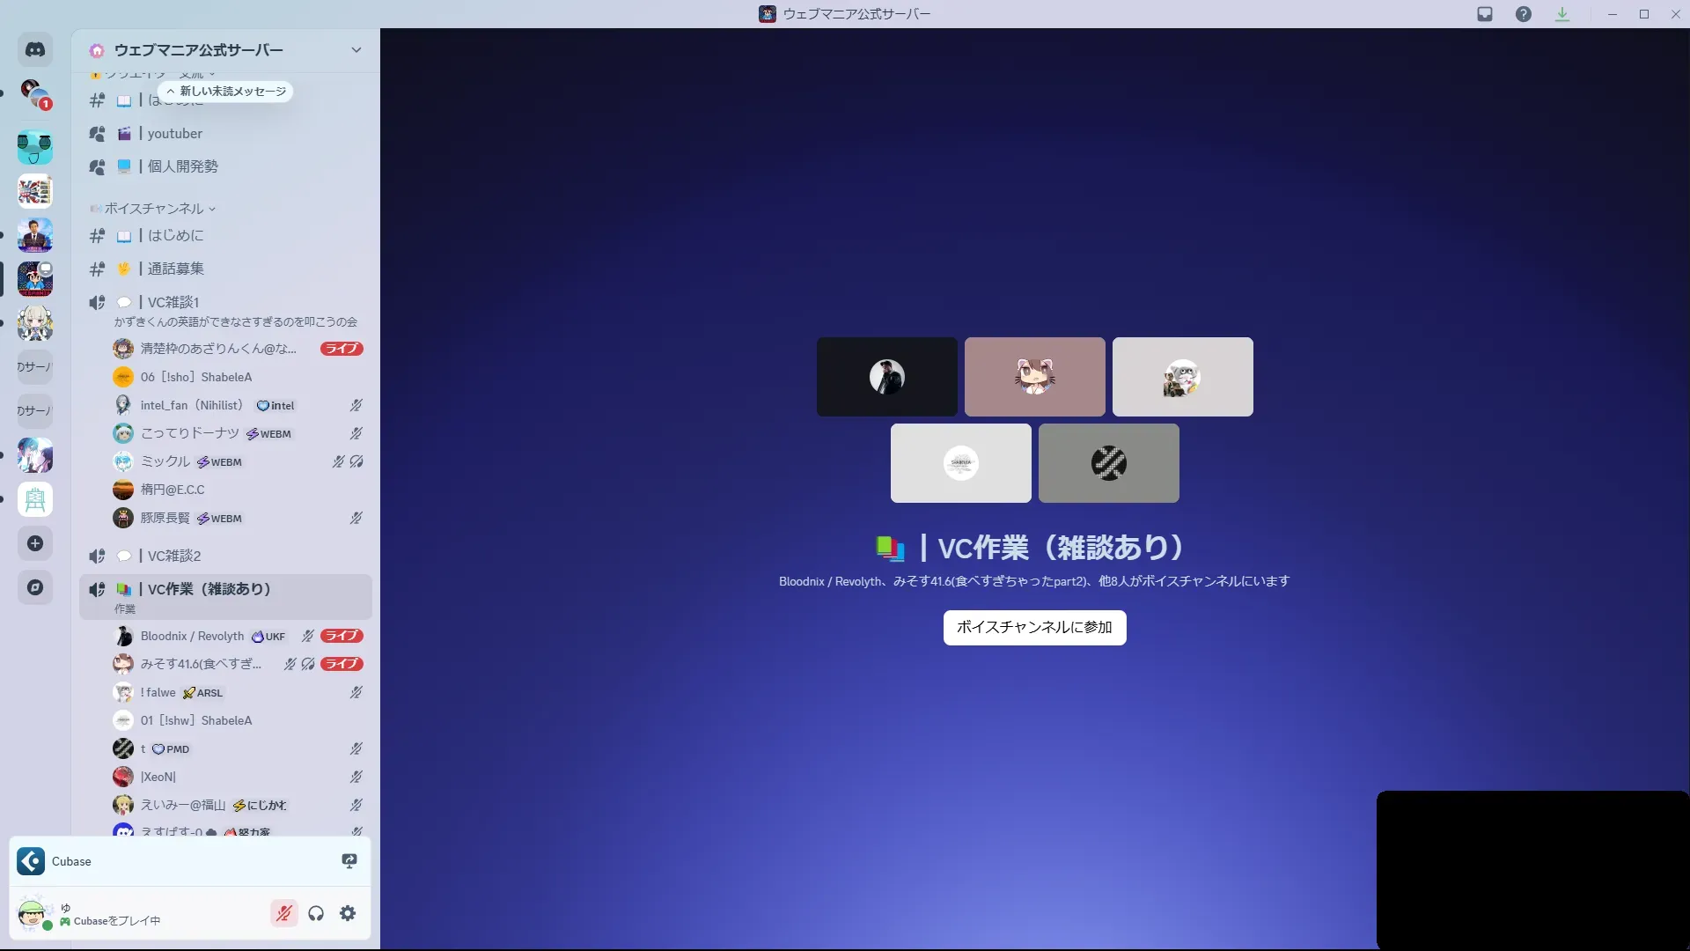Click the Cubase screen share icon
This screenshot has width=1690, height=951.
point(349,861)
